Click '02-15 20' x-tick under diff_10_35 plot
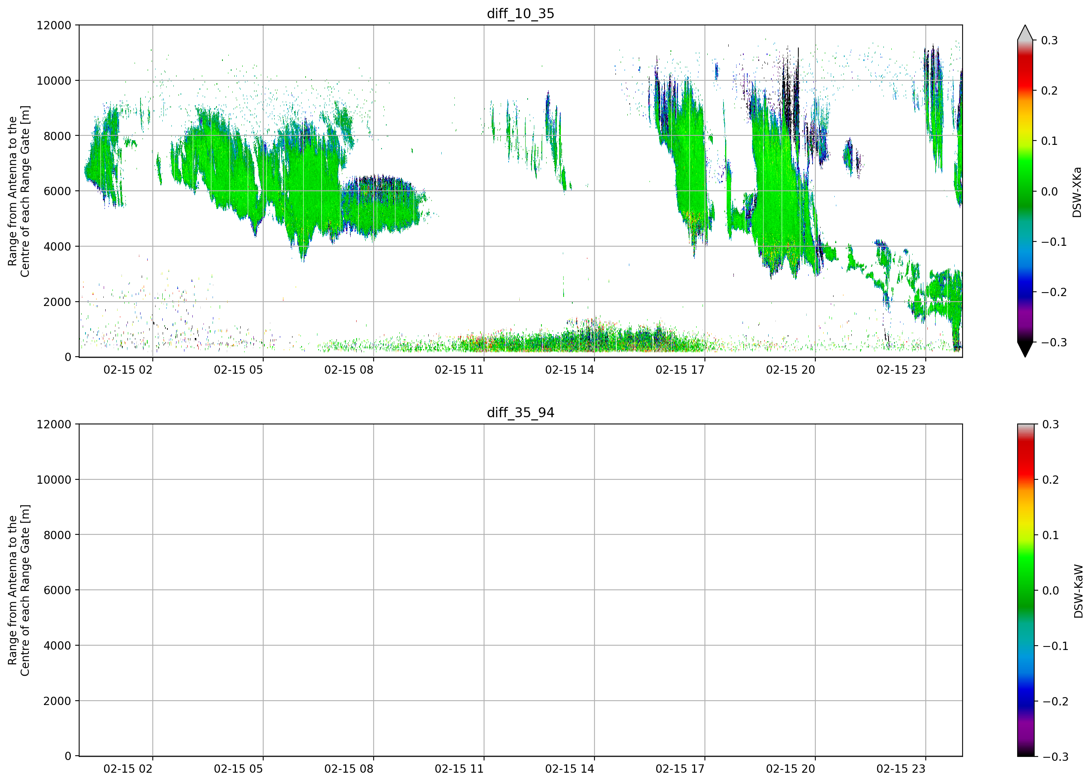This screenshot has height=783, width=1092. click(x=790, y=370)
